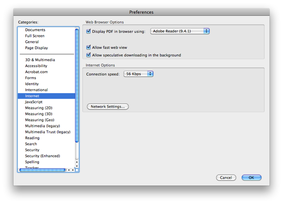Click the horizontal scrollbar thumb under Categories
The height and width of the screenshot is (204, 283).
pyautogui.click(x=42, y=170)
